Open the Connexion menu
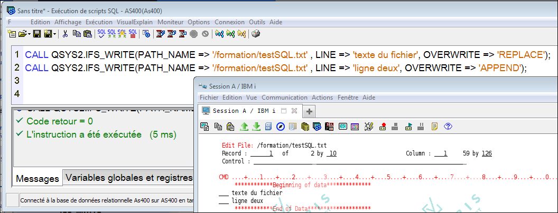Image resolution: width=558 pixels, height=213 pixels. point(229,22)
